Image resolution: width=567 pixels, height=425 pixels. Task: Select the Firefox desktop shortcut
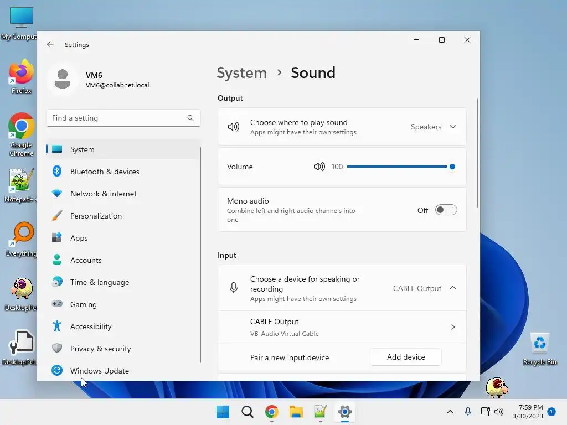point(21,77)
